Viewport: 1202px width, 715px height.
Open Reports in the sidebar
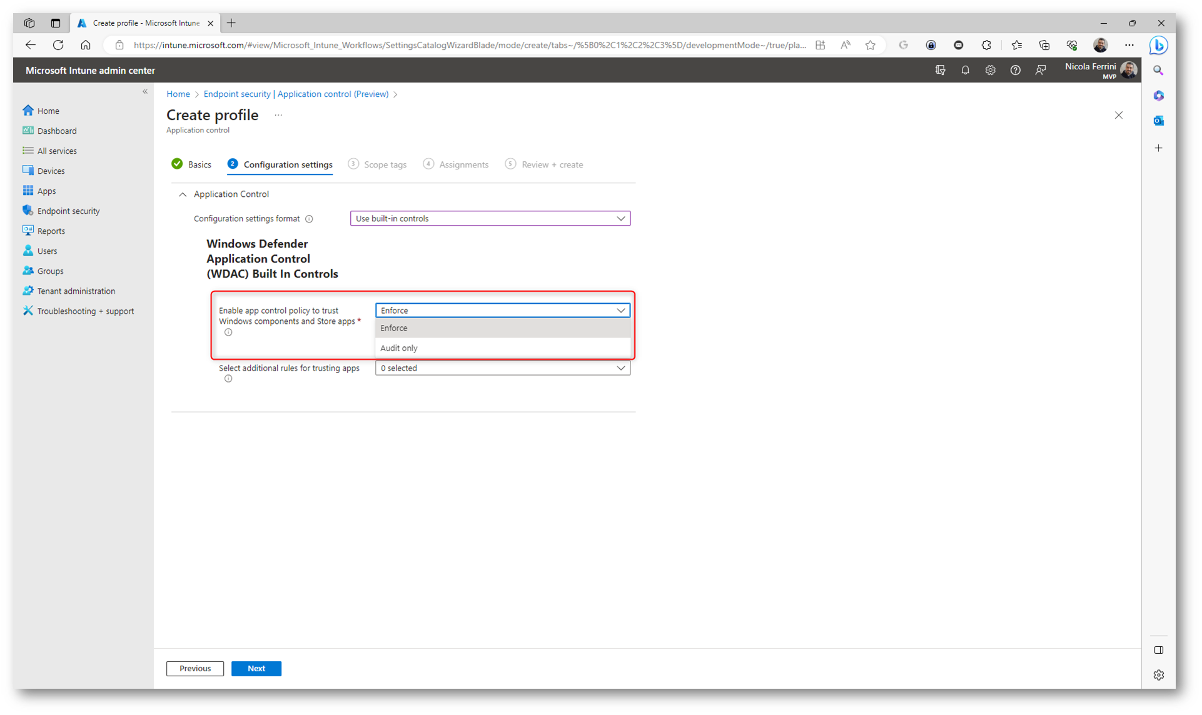[44, 231]
